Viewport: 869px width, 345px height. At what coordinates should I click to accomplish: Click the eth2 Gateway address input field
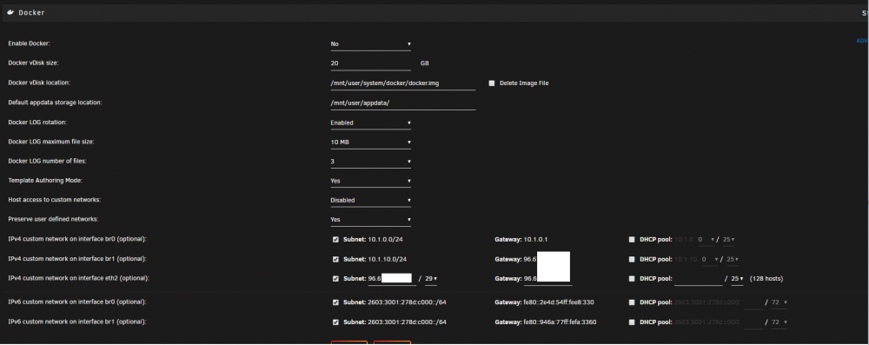click(548, 278)
